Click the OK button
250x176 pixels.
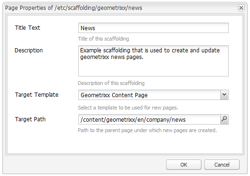pos(183,165)
